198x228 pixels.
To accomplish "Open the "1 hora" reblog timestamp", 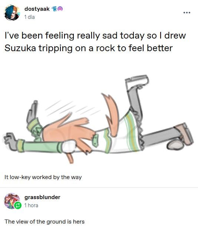I will [31, 205].
